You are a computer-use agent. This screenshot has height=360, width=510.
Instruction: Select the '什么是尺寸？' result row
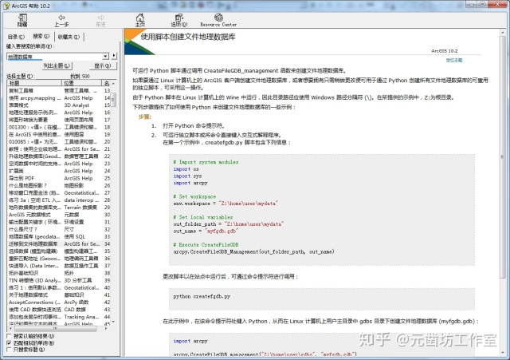[x=59, y=229]
